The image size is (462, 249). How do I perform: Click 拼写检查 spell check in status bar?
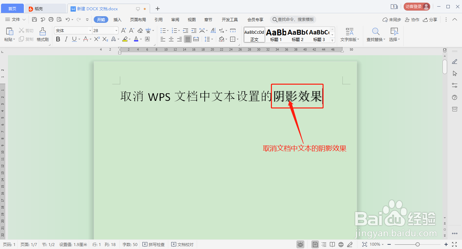pos(154,244)
